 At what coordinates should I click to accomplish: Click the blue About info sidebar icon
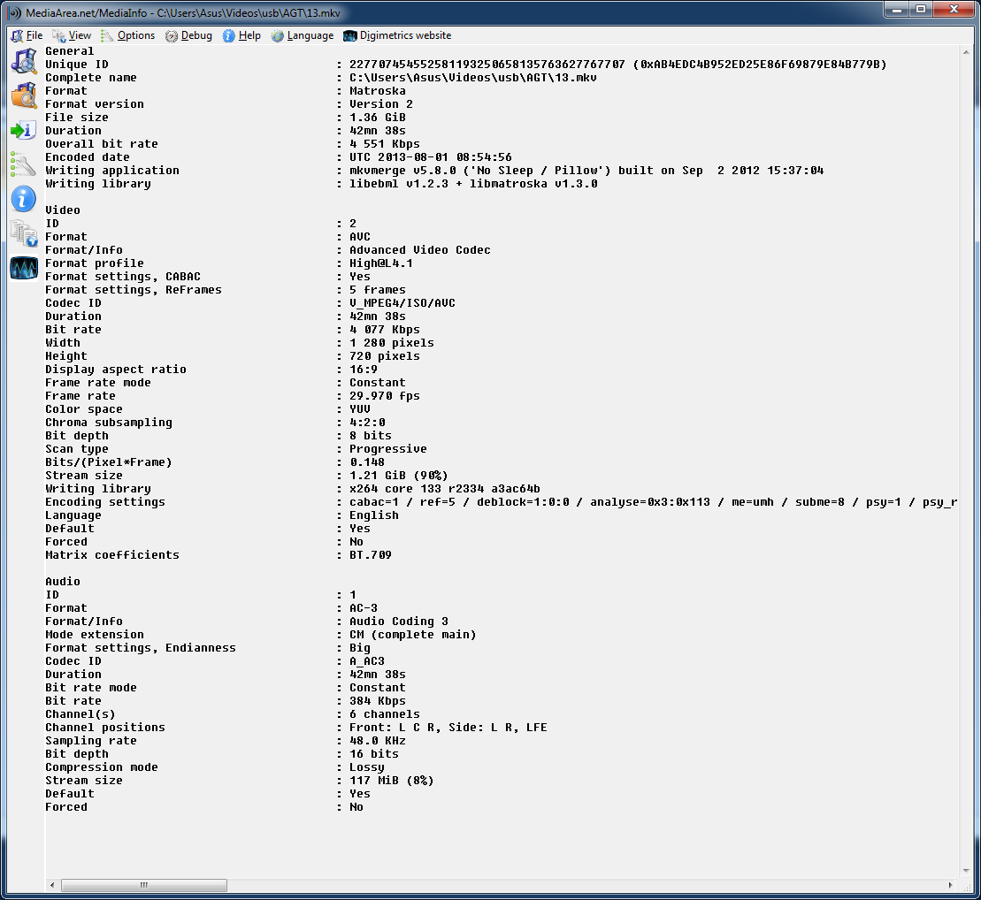pyautogui.click(x=24, y=200)
